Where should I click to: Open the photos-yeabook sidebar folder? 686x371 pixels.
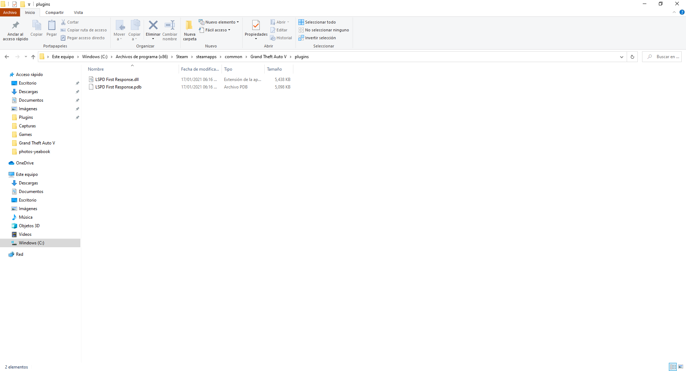(x=34, y=152)
